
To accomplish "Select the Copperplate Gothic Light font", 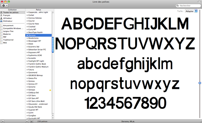I will pyautogui.click(x=38, y=12).
